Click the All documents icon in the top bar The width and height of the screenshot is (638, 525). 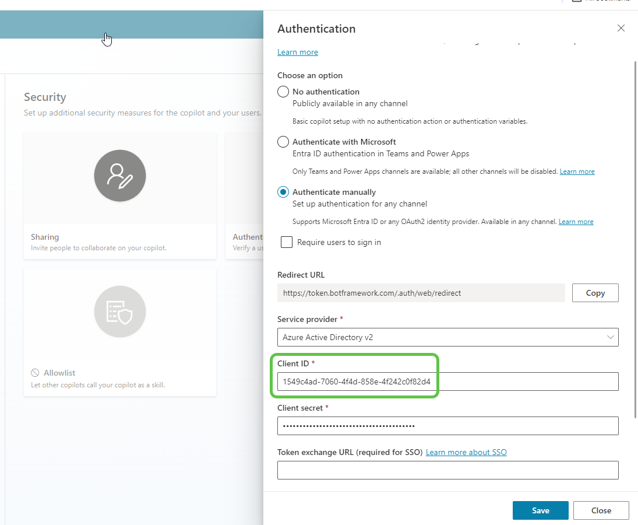click(577, 2)
